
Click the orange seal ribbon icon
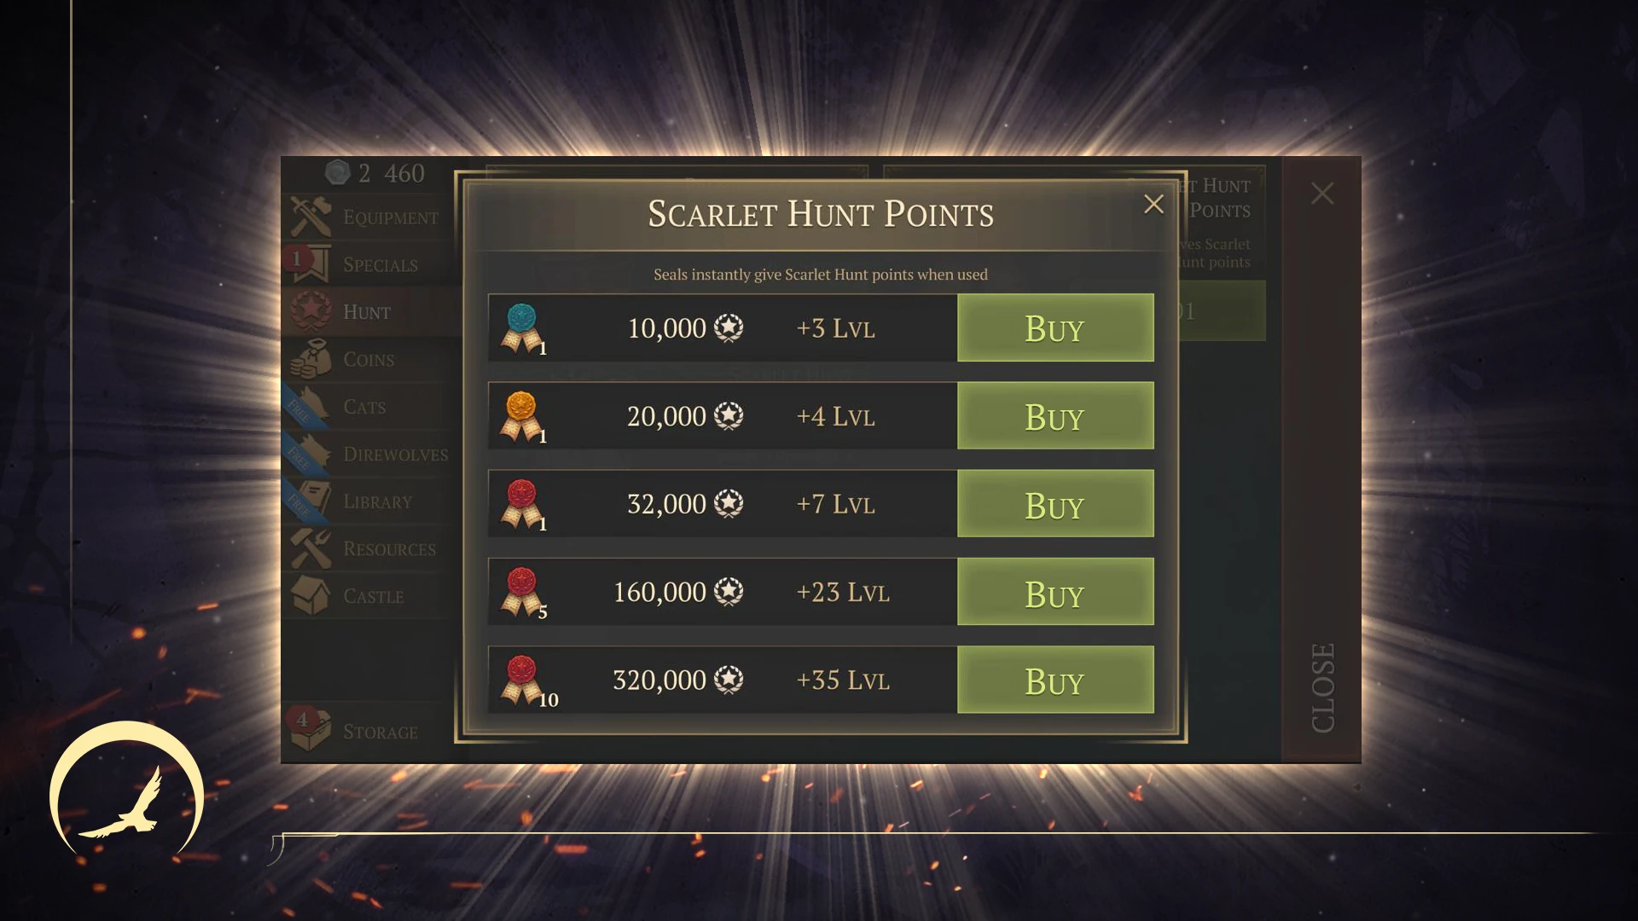pos(522,416)
